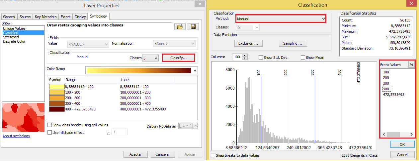Switch to the Key Metadata tab
Image resolution: width=419 pixels, height=161 pixels.
[46, 17]
